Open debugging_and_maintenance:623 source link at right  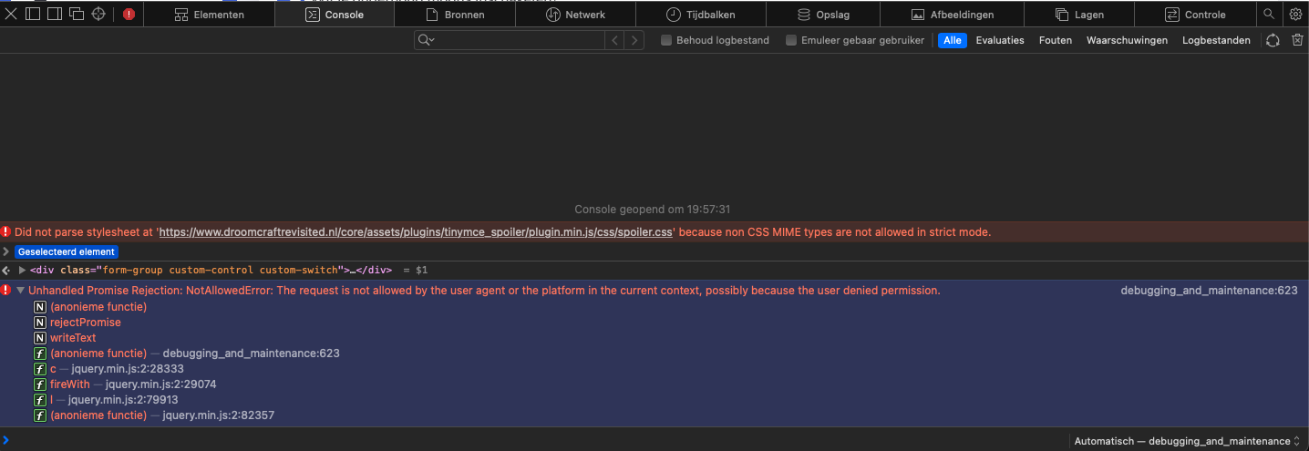1209,291
